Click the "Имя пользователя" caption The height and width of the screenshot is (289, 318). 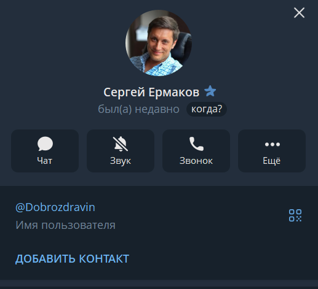click(65, 225)
